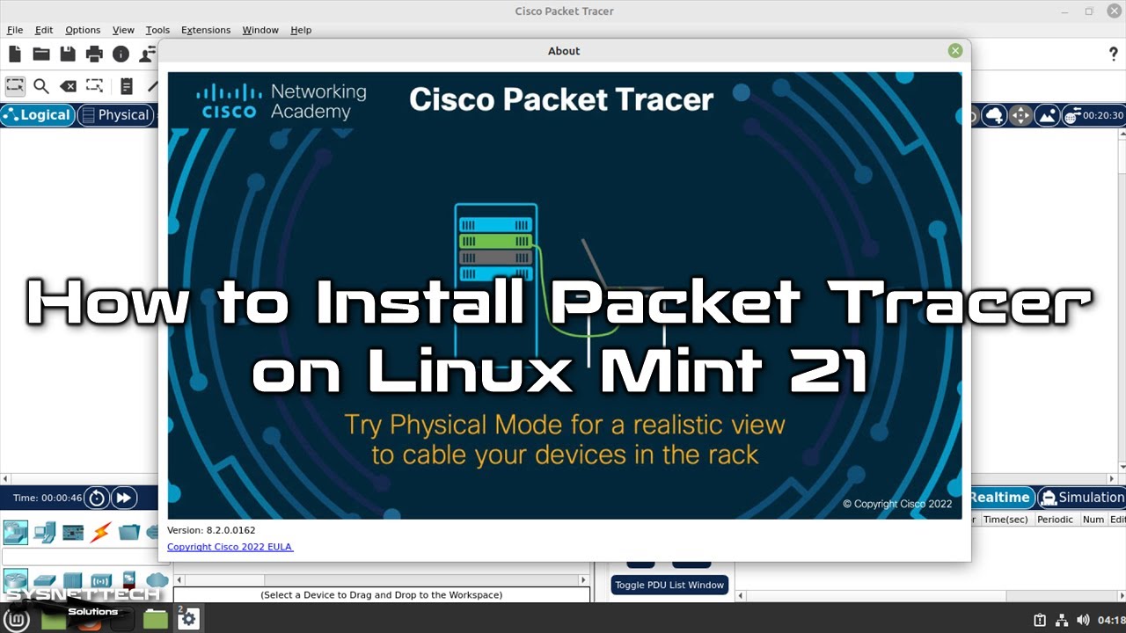Open the Help menu
This screenshot has height=633, width=1126.
tap(301, 30)
